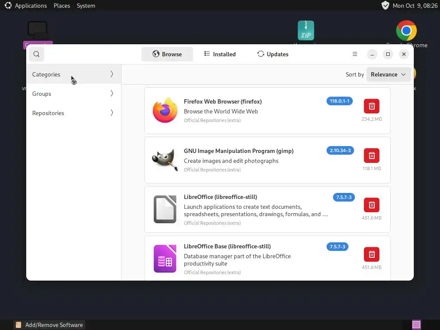
Task: Open the hamburger main menu
Action: coord(355,54)
